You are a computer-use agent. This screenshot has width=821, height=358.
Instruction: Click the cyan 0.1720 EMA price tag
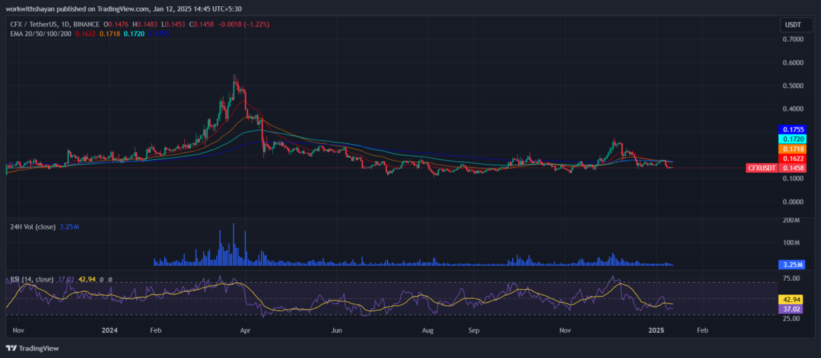pyautogui.click(x=793, y=139)
